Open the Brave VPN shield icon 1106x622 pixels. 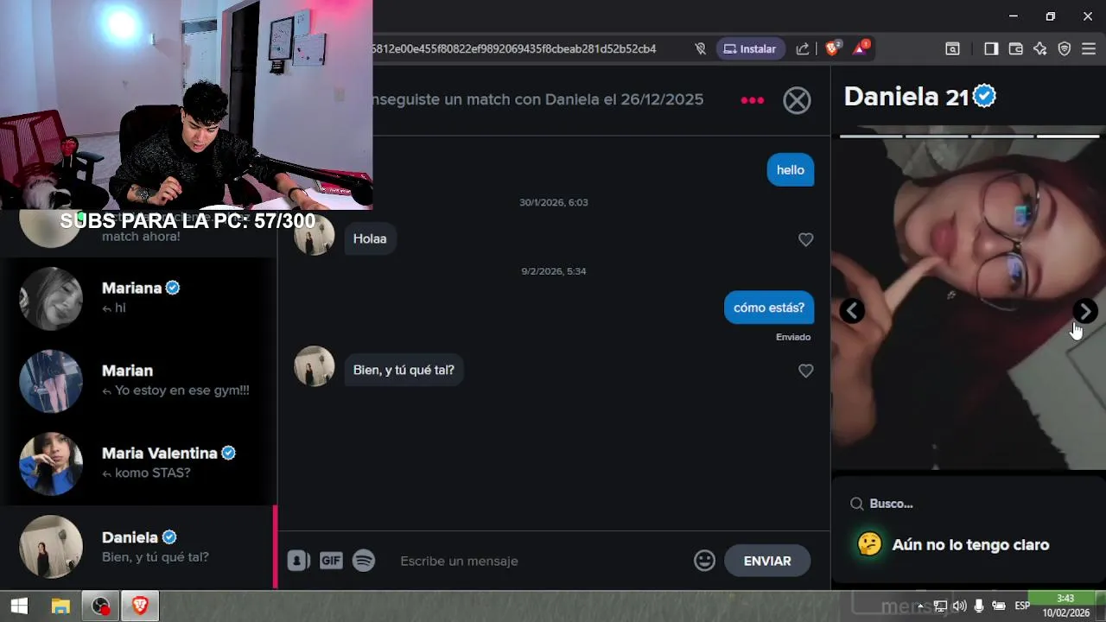1065,49
